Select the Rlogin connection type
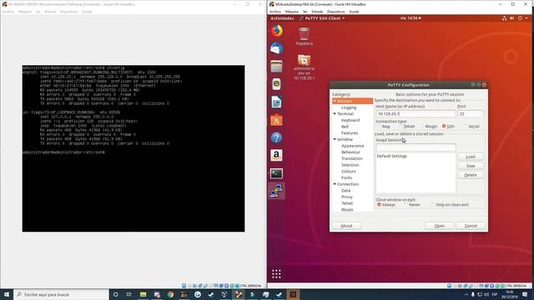Screen dimensions: 534x300 428,127
